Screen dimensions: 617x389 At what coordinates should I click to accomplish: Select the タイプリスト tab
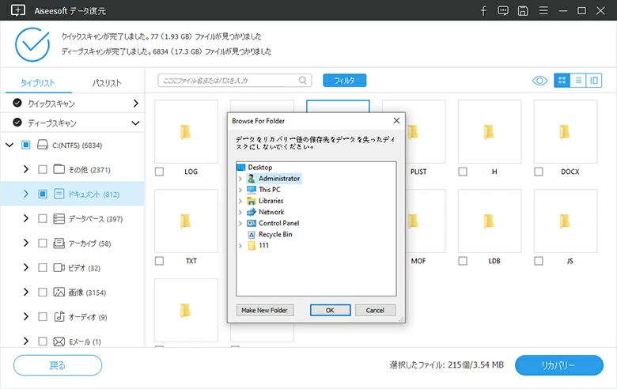(38, 83)
